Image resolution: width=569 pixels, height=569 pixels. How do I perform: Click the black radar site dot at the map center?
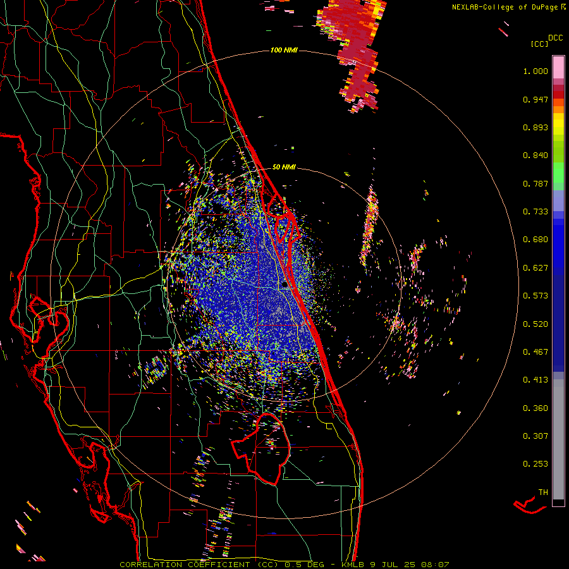coord(284,285)
